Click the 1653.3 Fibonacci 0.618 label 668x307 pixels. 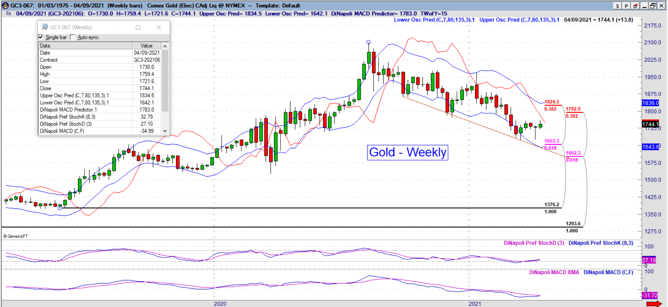point(552,141)
